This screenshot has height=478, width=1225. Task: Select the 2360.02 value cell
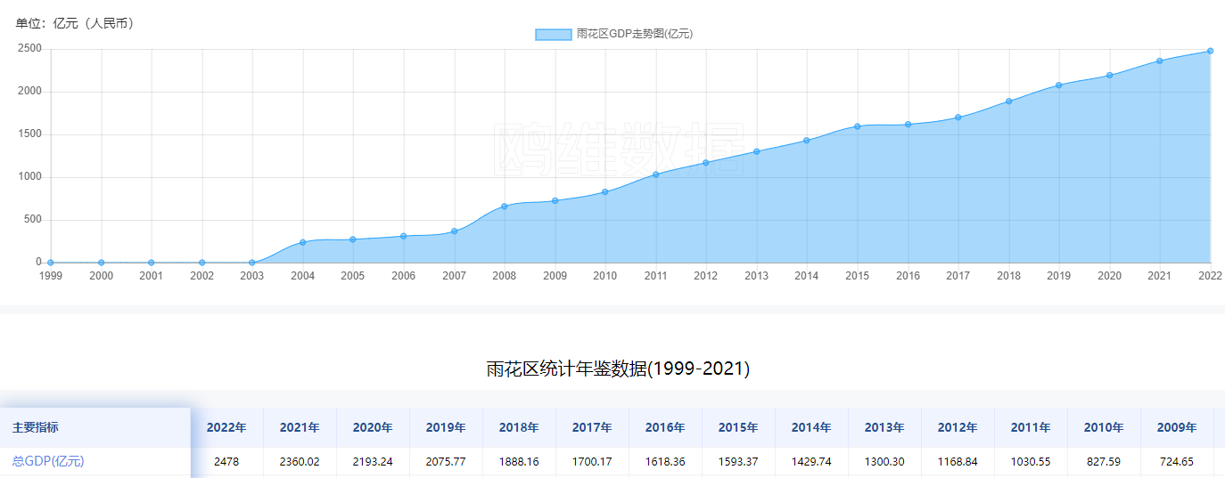click(300, 461)
